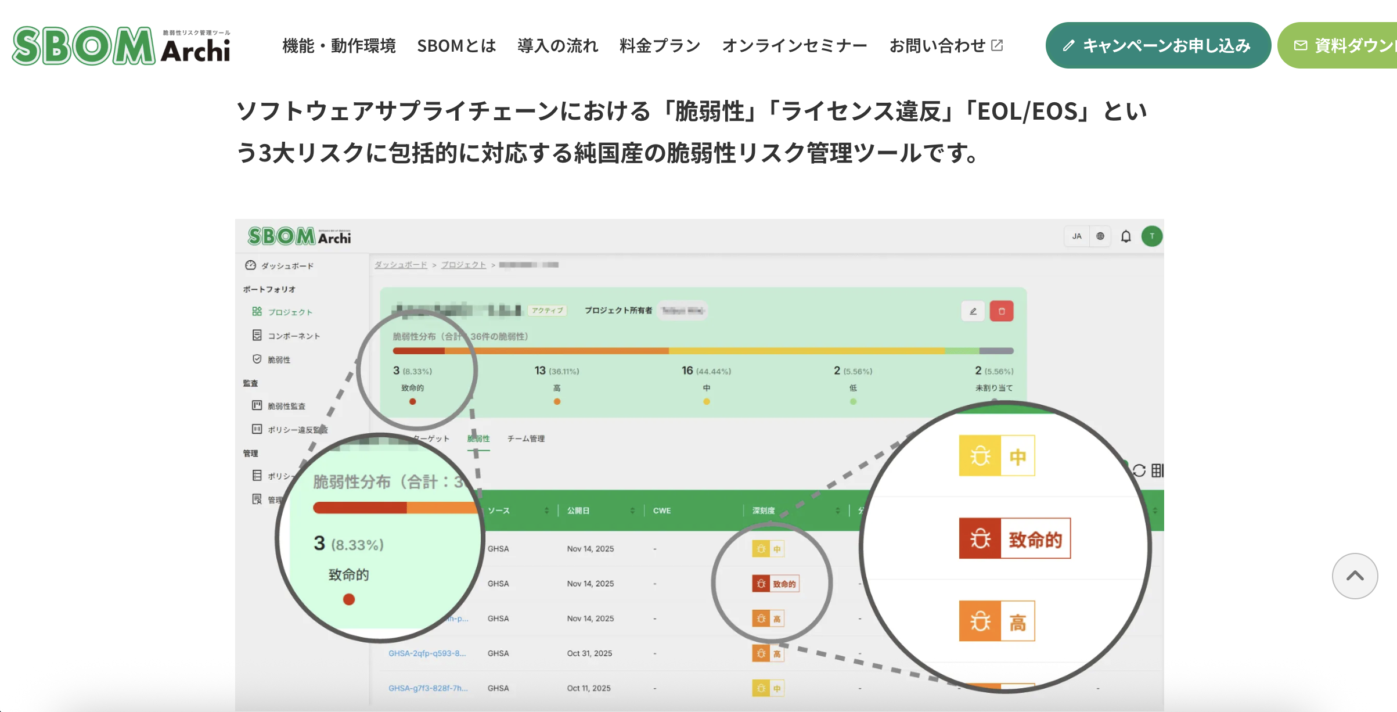
Task: Click the コンポーネント list icon in sidebar
Action: tap(257, 335)
